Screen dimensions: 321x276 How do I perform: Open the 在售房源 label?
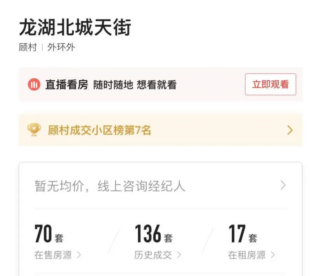pyautogui.click(x=53, y=255)
